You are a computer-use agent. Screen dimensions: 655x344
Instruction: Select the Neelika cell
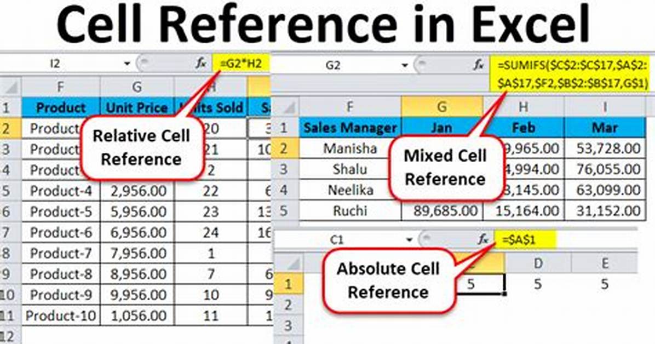[350, 190]
